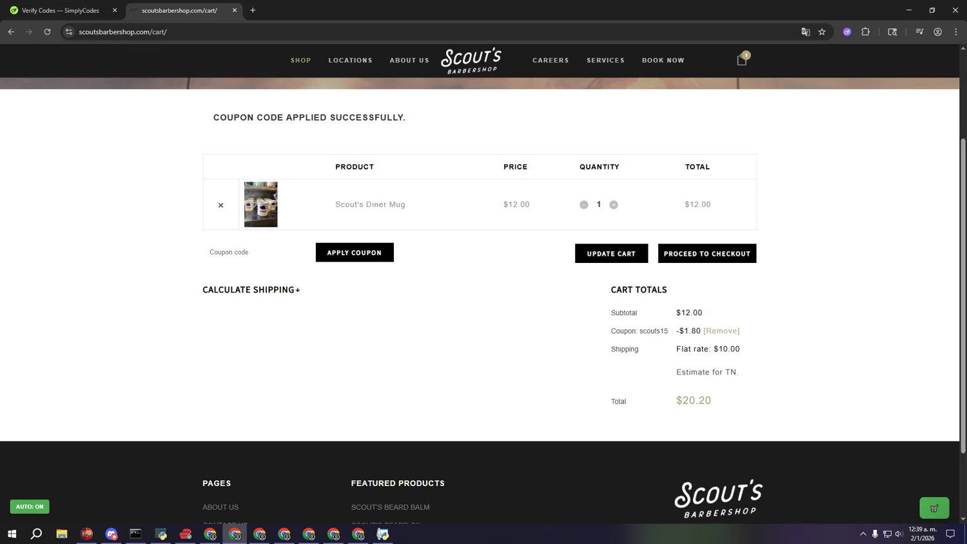Go back with the browser back arrow

click(x=11, y=32)
